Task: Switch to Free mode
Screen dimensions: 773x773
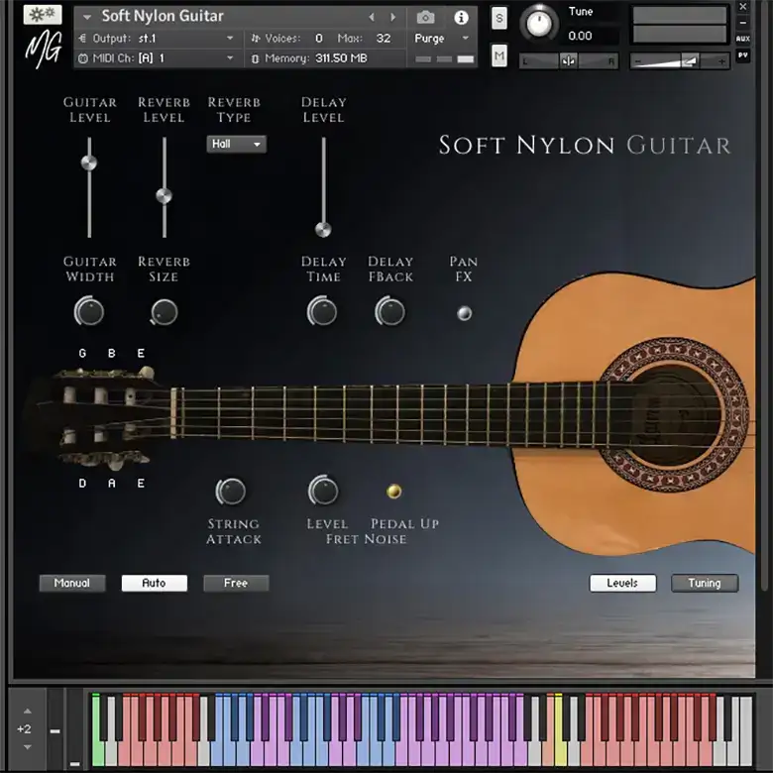Action: point(236,583)
